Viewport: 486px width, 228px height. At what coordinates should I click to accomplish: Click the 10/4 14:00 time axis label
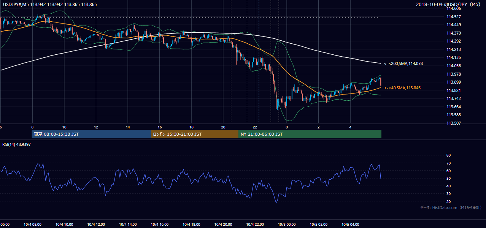[x=128, y=225]
